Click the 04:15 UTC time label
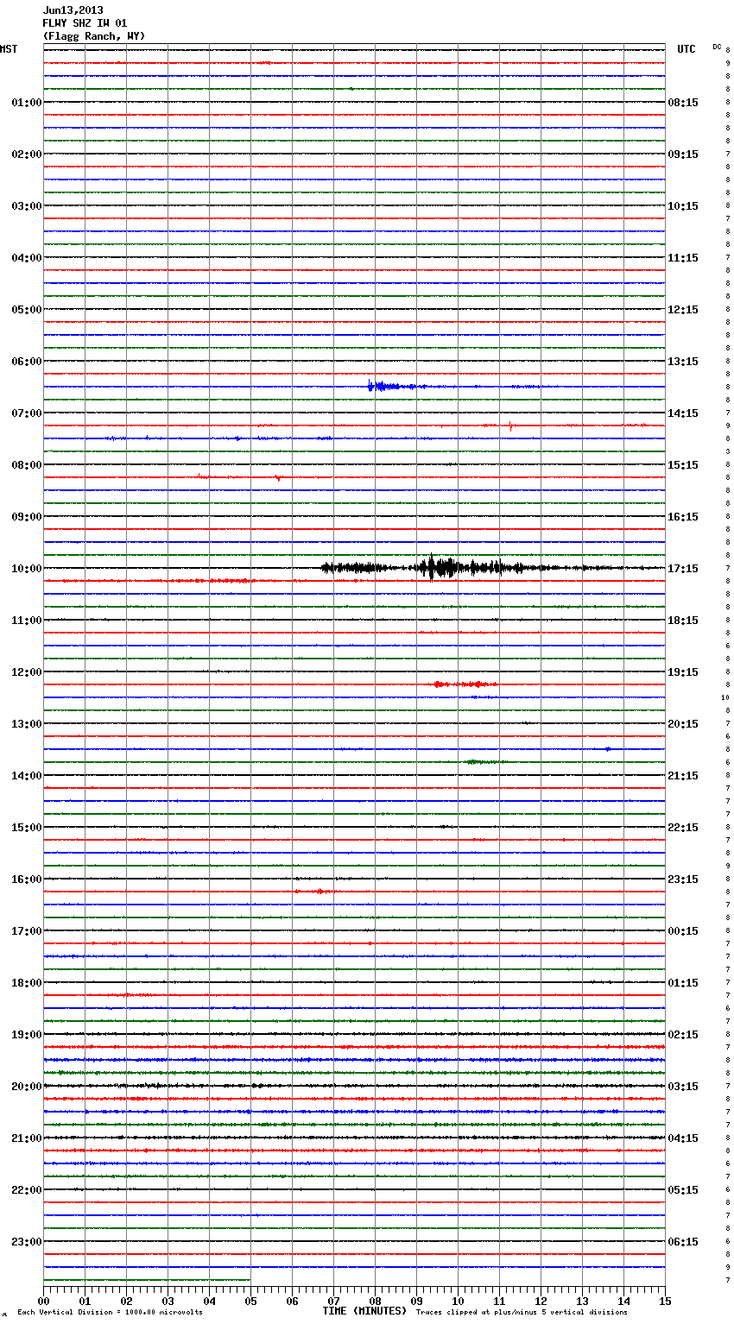The image size is (734, 1324). [683, 1138]
